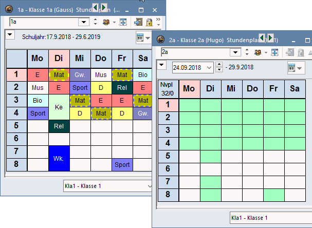Open the timetable layout icon with blue arrows in 1a toolbar
This screenshot has width=312, height=228.
(x=123, y=22)
